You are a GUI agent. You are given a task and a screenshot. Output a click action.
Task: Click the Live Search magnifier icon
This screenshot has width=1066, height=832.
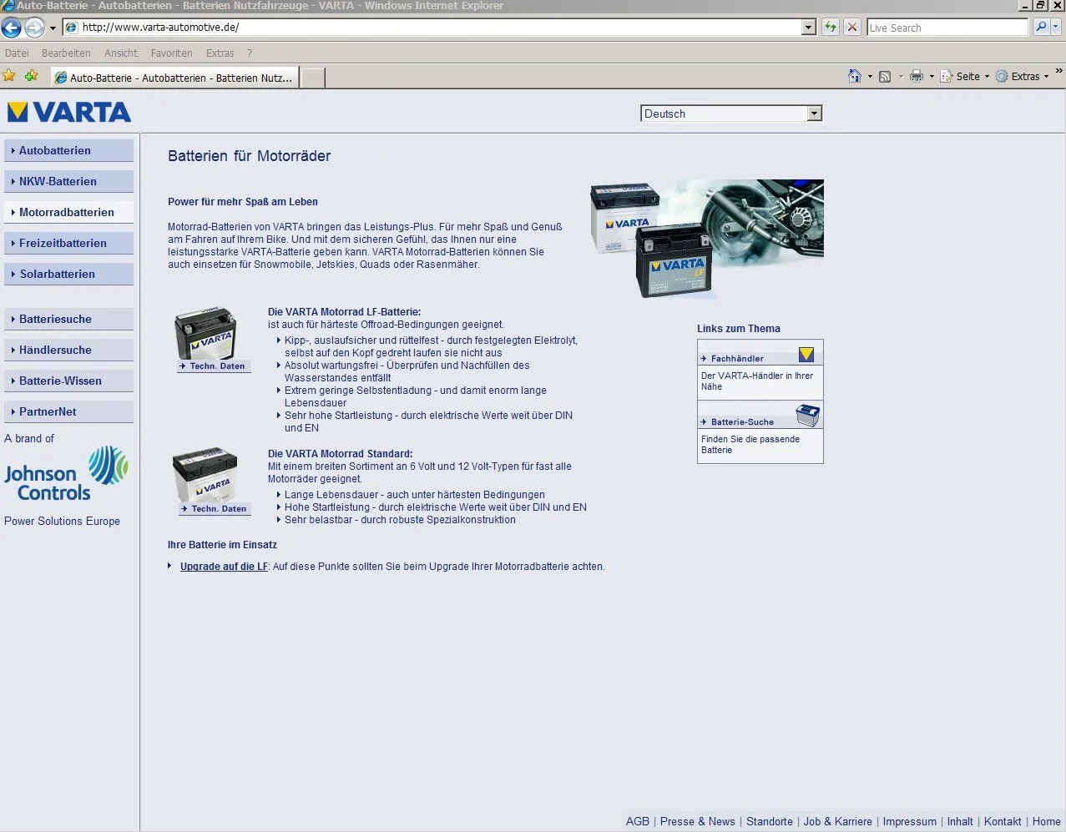point(1040,28)
